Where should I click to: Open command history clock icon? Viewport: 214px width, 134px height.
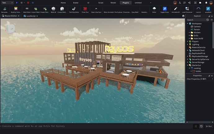click(201, 126)
